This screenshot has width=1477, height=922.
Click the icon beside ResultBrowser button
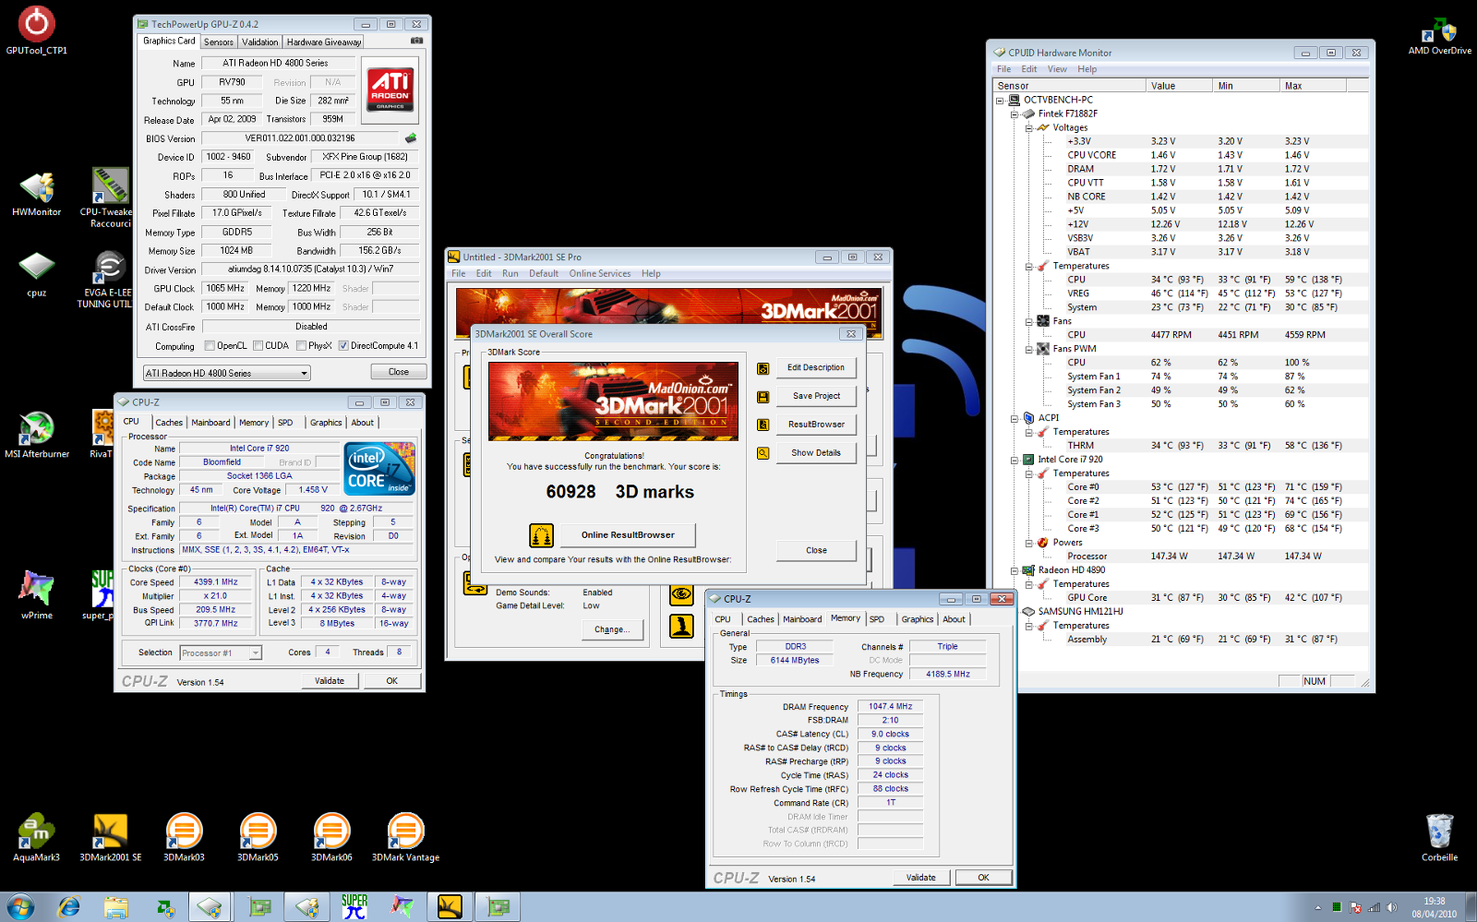click(x=763, y=425)
